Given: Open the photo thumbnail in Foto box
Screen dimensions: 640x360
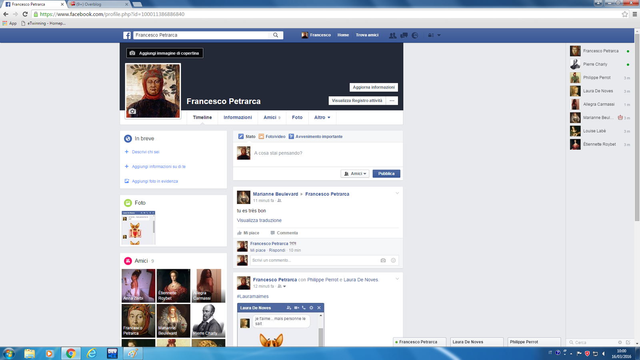Looking at the screenshot, I should click(x=138, y=228).
